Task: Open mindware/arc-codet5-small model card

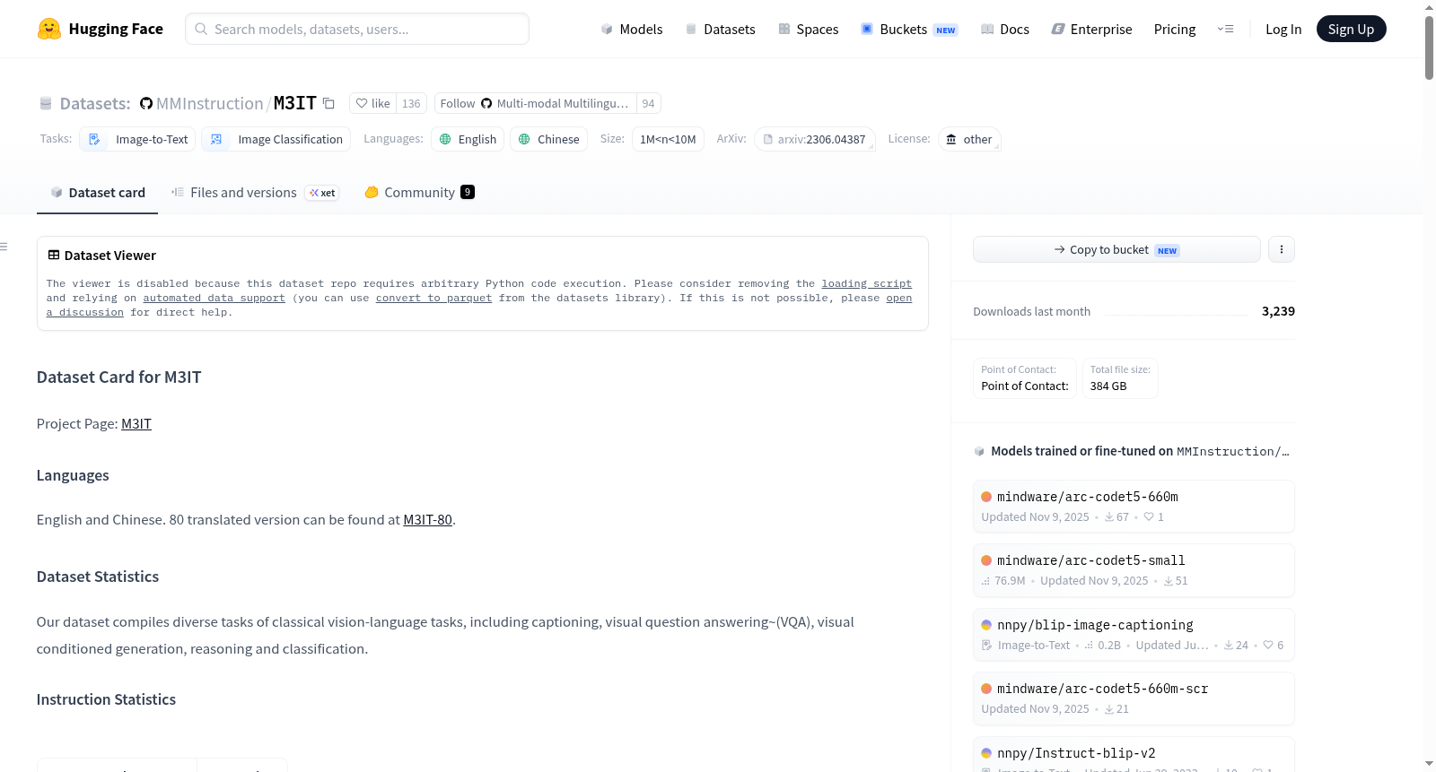Action: tap(1134, 570)
